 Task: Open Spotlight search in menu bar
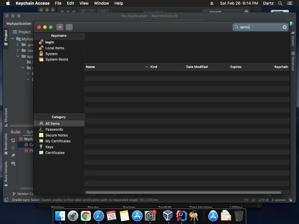pyautogui.click(x=280, y=3)
